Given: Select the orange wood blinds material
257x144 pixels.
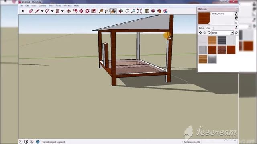Looking at the screenshot, I should (x=212, y=40).
